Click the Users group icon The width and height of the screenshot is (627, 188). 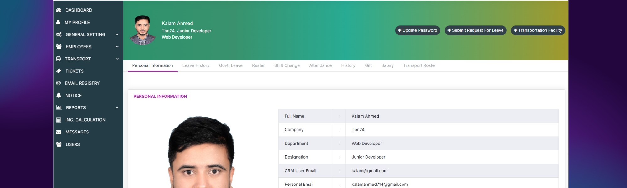coord(59,144)
